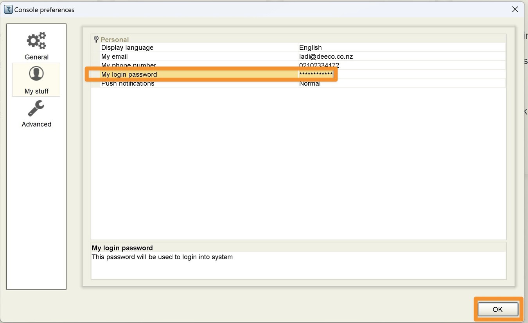Close the Console preferences window

coord(515,9)
